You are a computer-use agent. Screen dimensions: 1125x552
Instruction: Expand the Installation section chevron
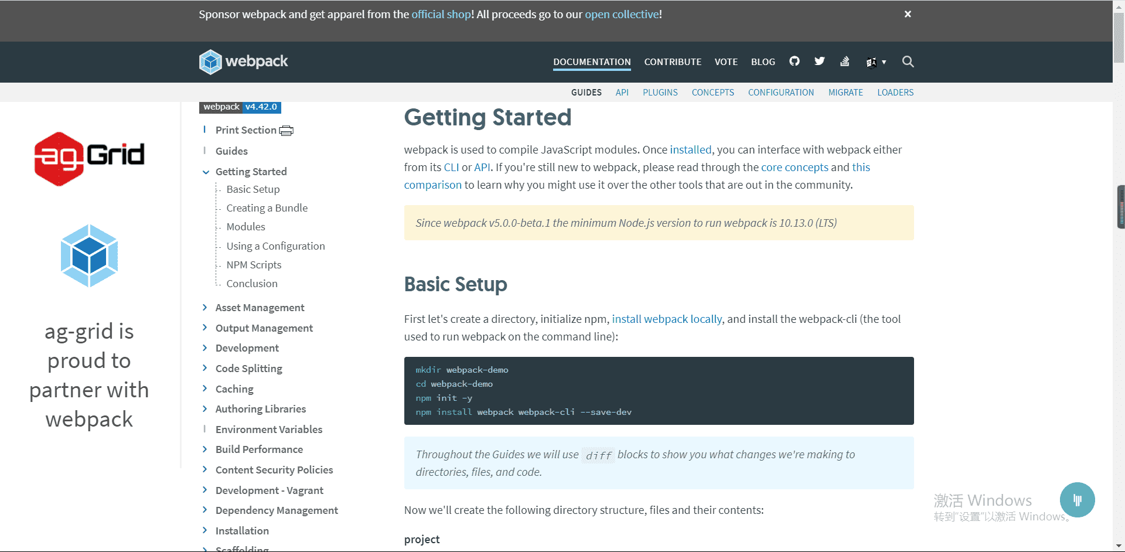tap(204, 530)
